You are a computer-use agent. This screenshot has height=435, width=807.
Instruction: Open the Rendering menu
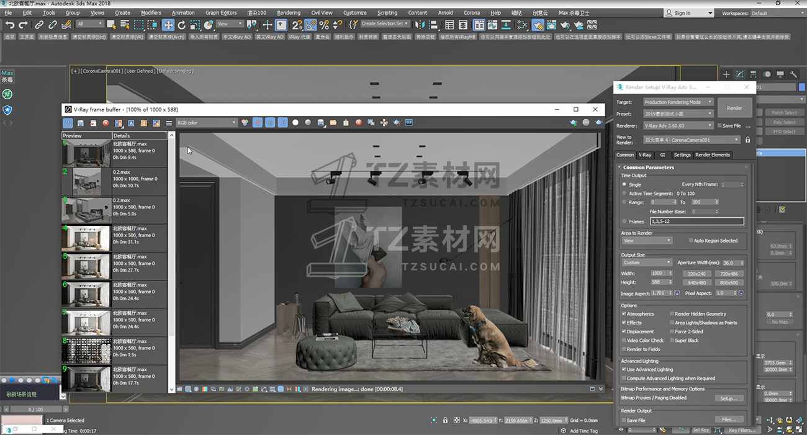[x=289, y=12]
